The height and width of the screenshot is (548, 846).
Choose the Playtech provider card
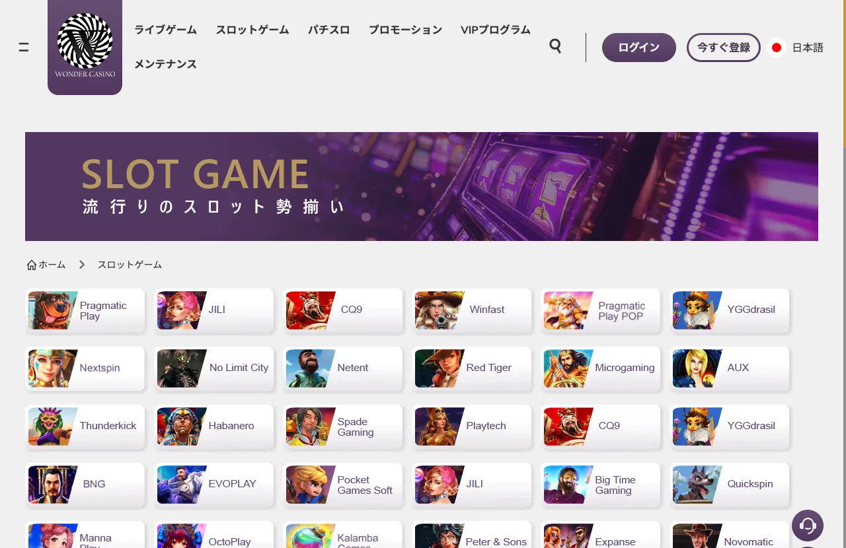pyautogui.click(x=471, y=427)
